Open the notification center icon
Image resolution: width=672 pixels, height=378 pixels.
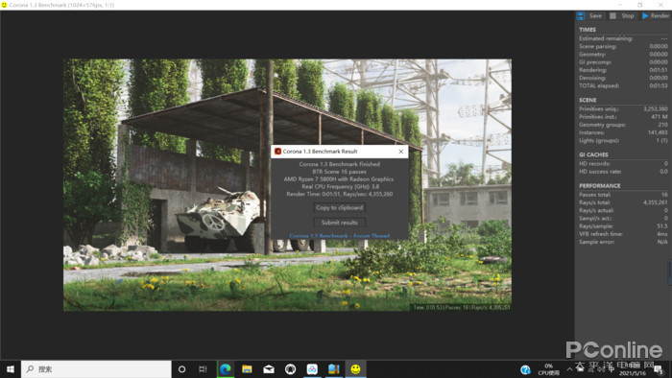(x=660, y=369)
